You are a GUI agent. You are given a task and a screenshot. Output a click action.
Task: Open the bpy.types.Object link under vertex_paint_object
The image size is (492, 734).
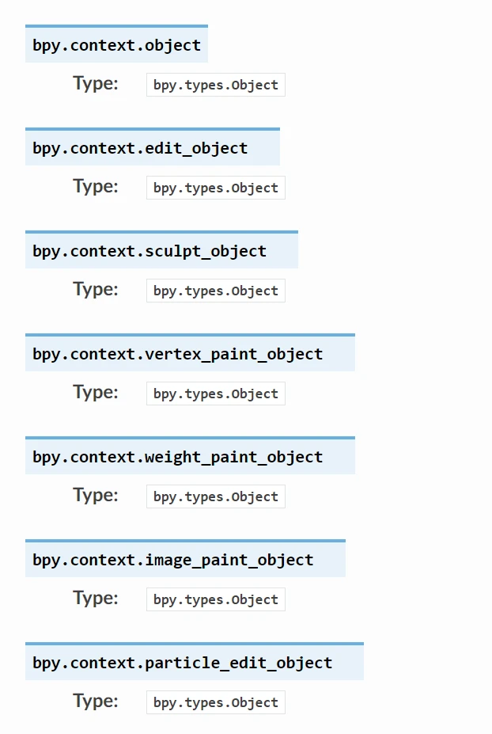point(215,394)
